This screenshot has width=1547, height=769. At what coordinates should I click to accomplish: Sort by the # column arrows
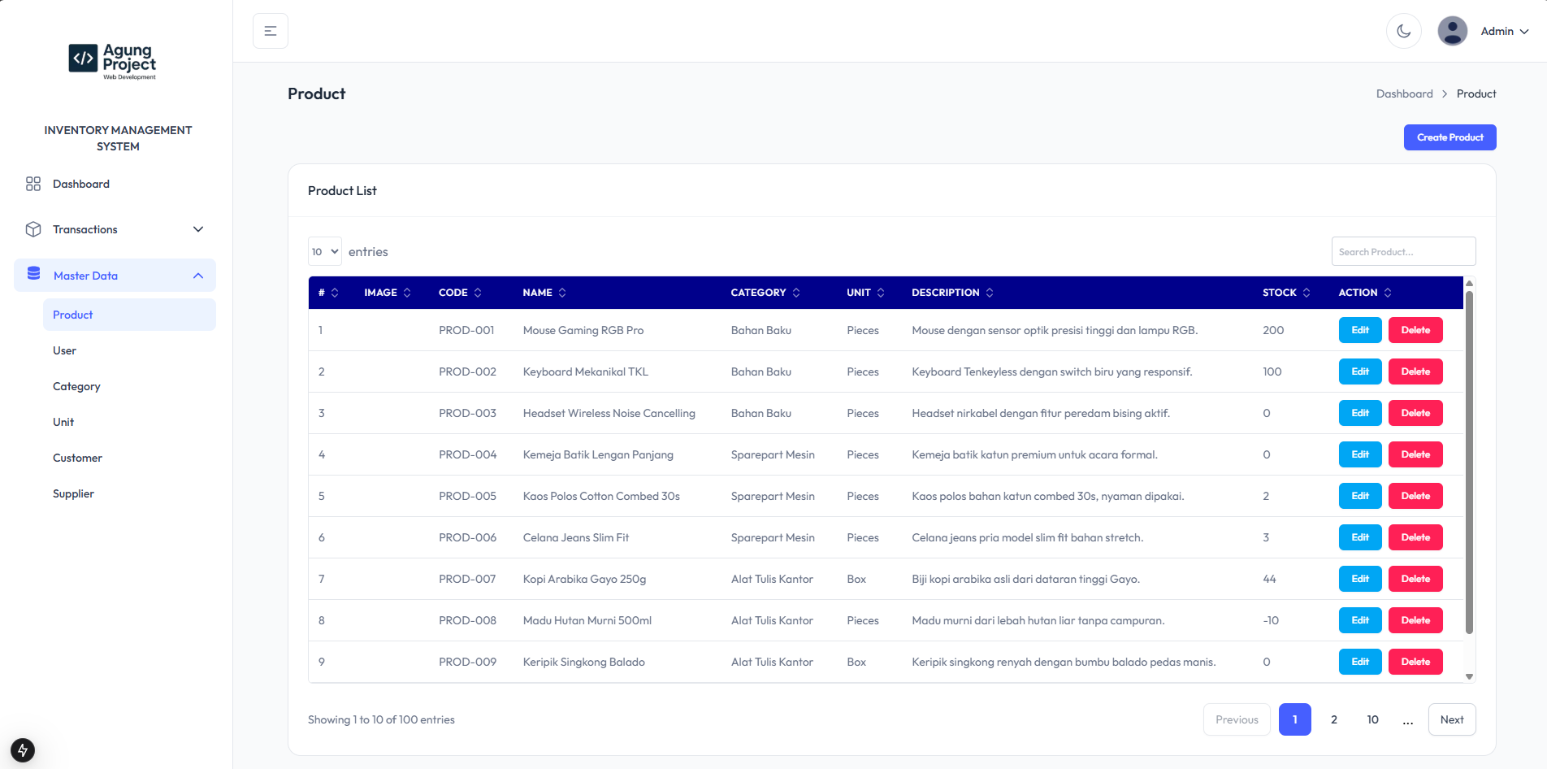coord(335,293)
